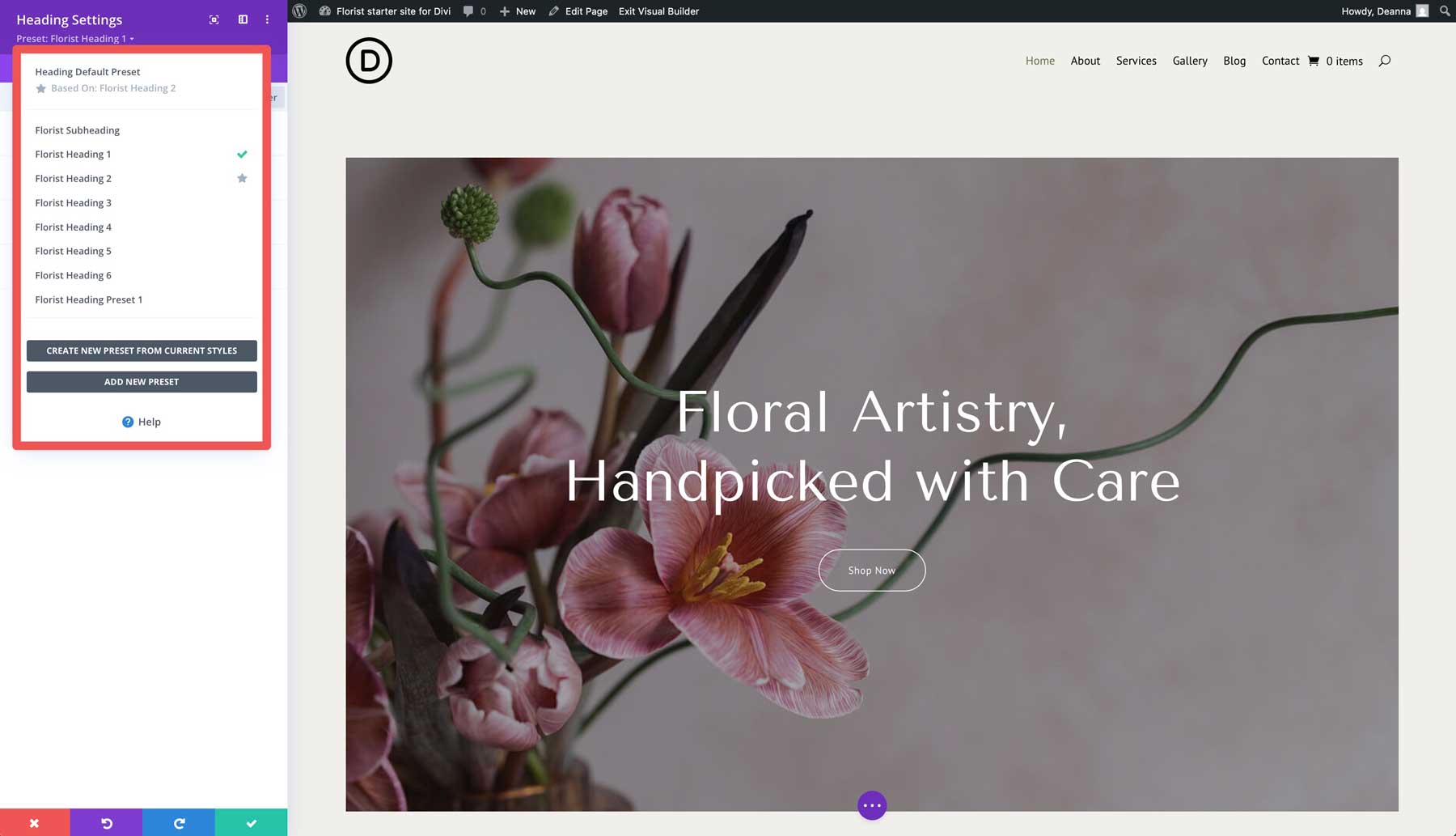The width and height of the screenshot is (1456, 836).
Task: Click the Shop Now button
Action: click(871, 570)
